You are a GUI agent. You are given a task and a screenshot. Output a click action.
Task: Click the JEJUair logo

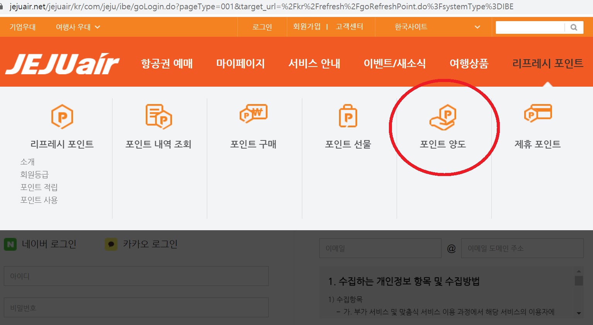point(63,64)
